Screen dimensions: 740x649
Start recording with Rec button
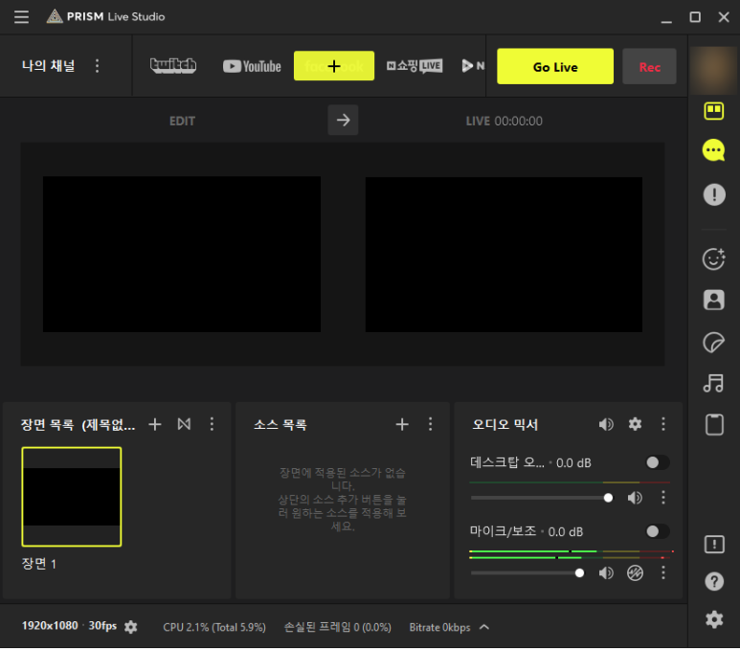(649, 67)
